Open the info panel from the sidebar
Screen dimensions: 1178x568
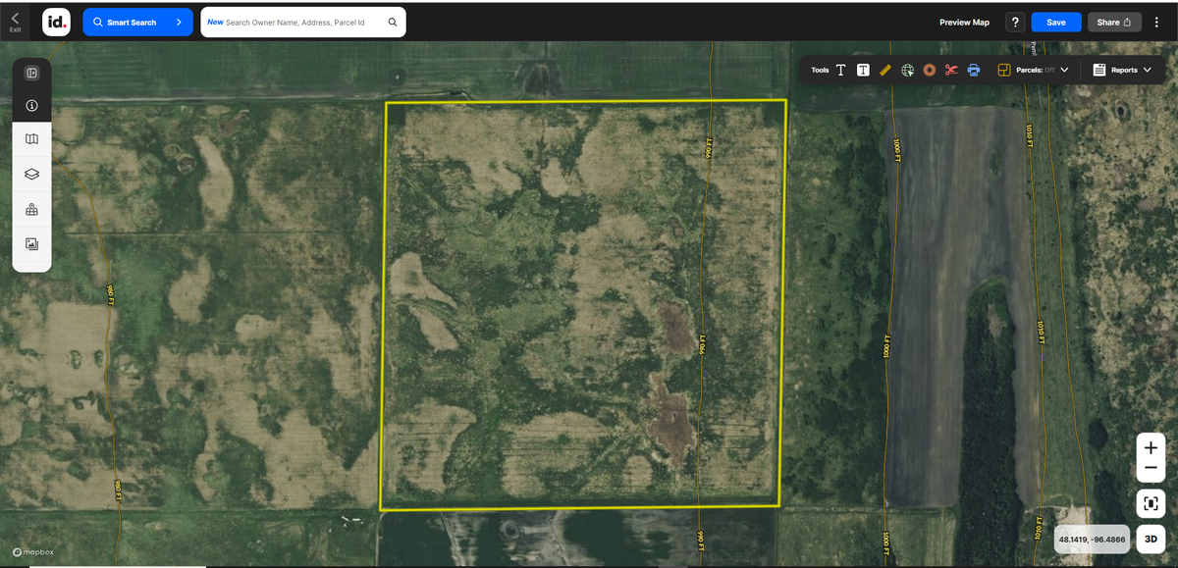pos(31,105)
